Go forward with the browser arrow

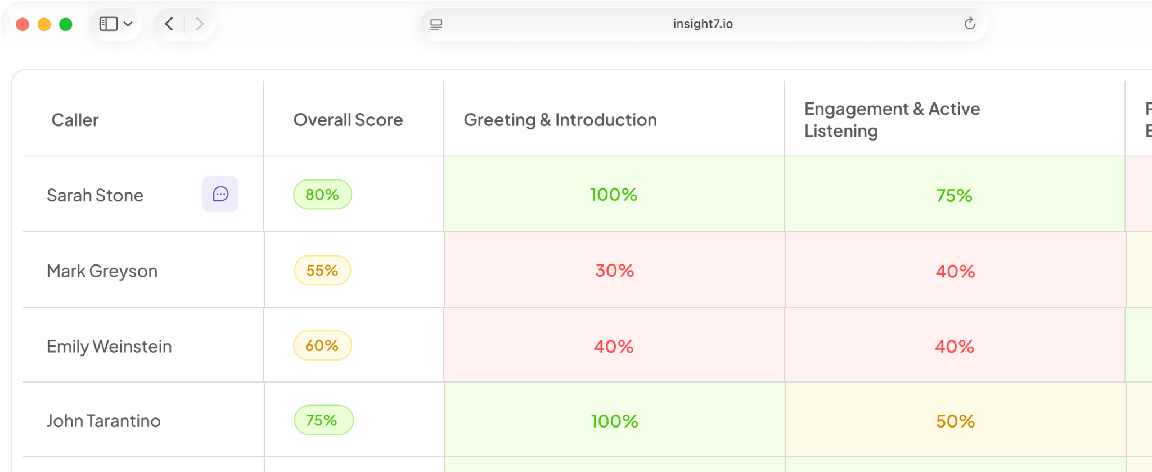click(199, 24)
